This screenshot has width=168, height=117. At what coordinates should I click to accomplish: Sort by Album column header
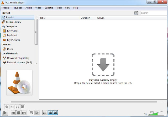(x=132, y=18)
